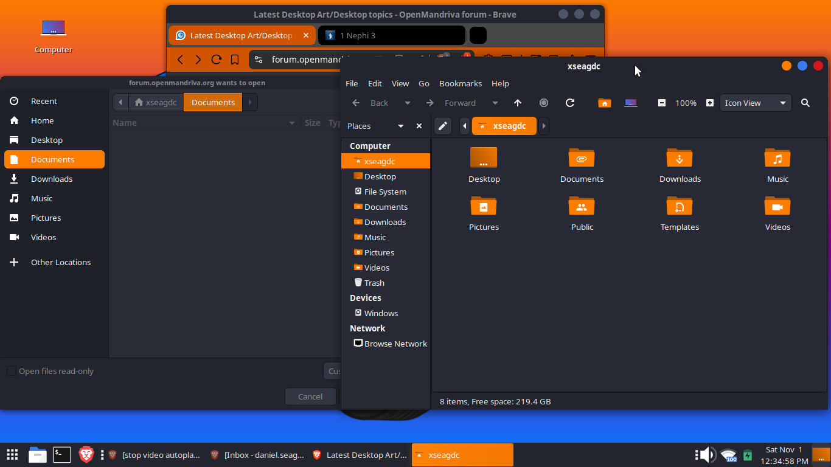Screen dimensions: 831x467
Task: Select Trash in the Places sidebar
Action: point(374,283)
